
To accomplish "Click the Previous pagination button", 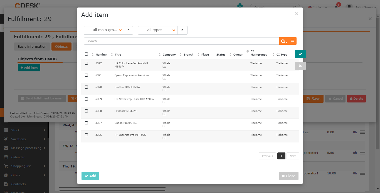I will pyautogui.click(x=267, y=156).
